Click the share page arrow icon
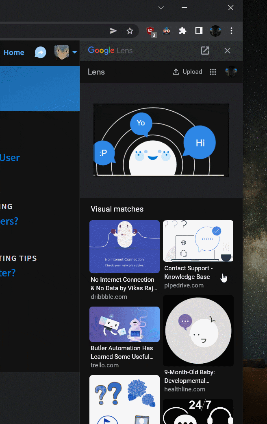 [113, 31]
